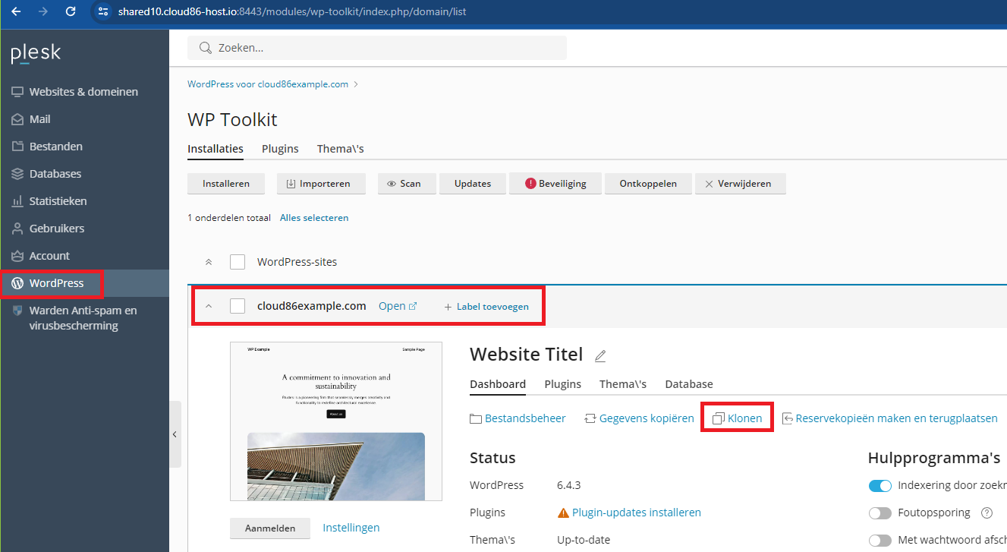The width and height of the screenshot is (1007, 552).
Task: Click the WordPress voor cloud86example.com breadcrumb
Action: click(268, 84)
